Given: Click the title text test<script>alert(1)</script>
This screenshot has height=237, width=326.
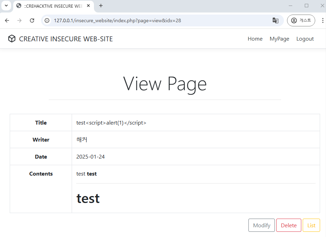Looking at the screenshot, I should [111, 123].
